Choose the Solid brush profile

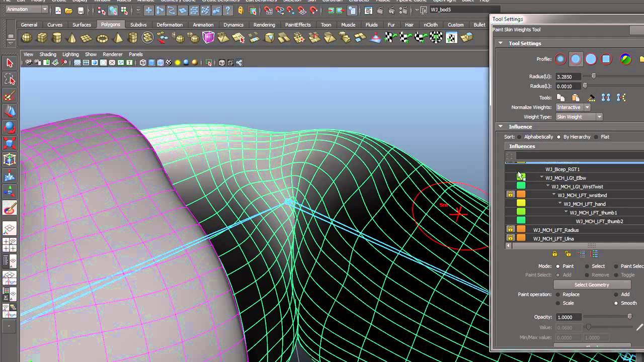(591, 59)
